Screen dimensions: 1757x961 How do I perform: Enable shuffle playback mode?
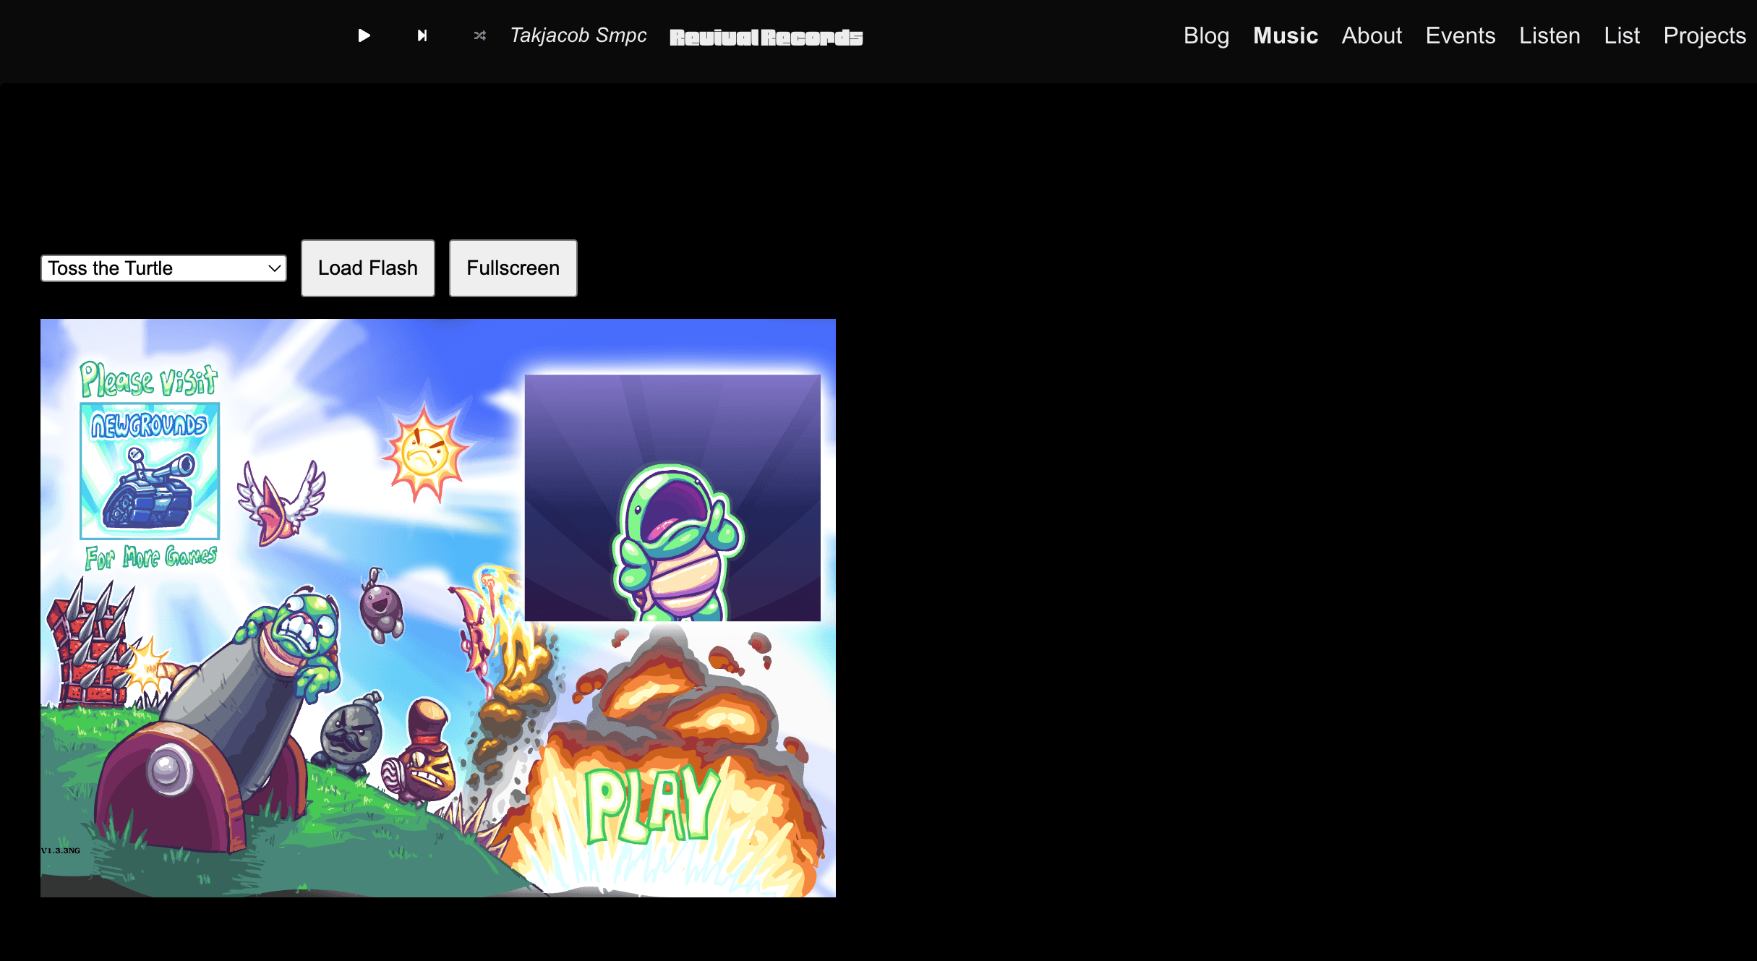click(479, 35)
